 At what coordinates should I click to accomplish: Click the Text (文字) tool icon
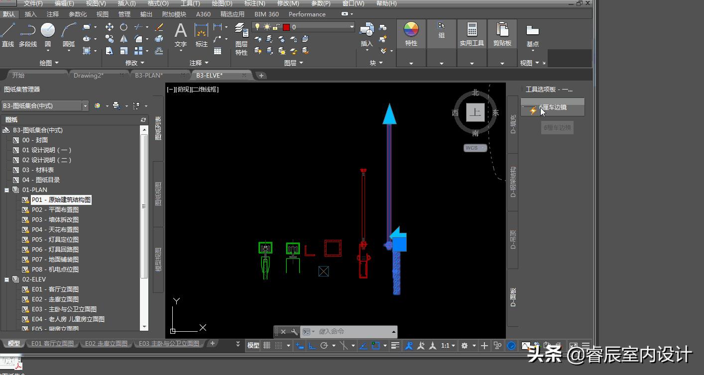point(180,31)
